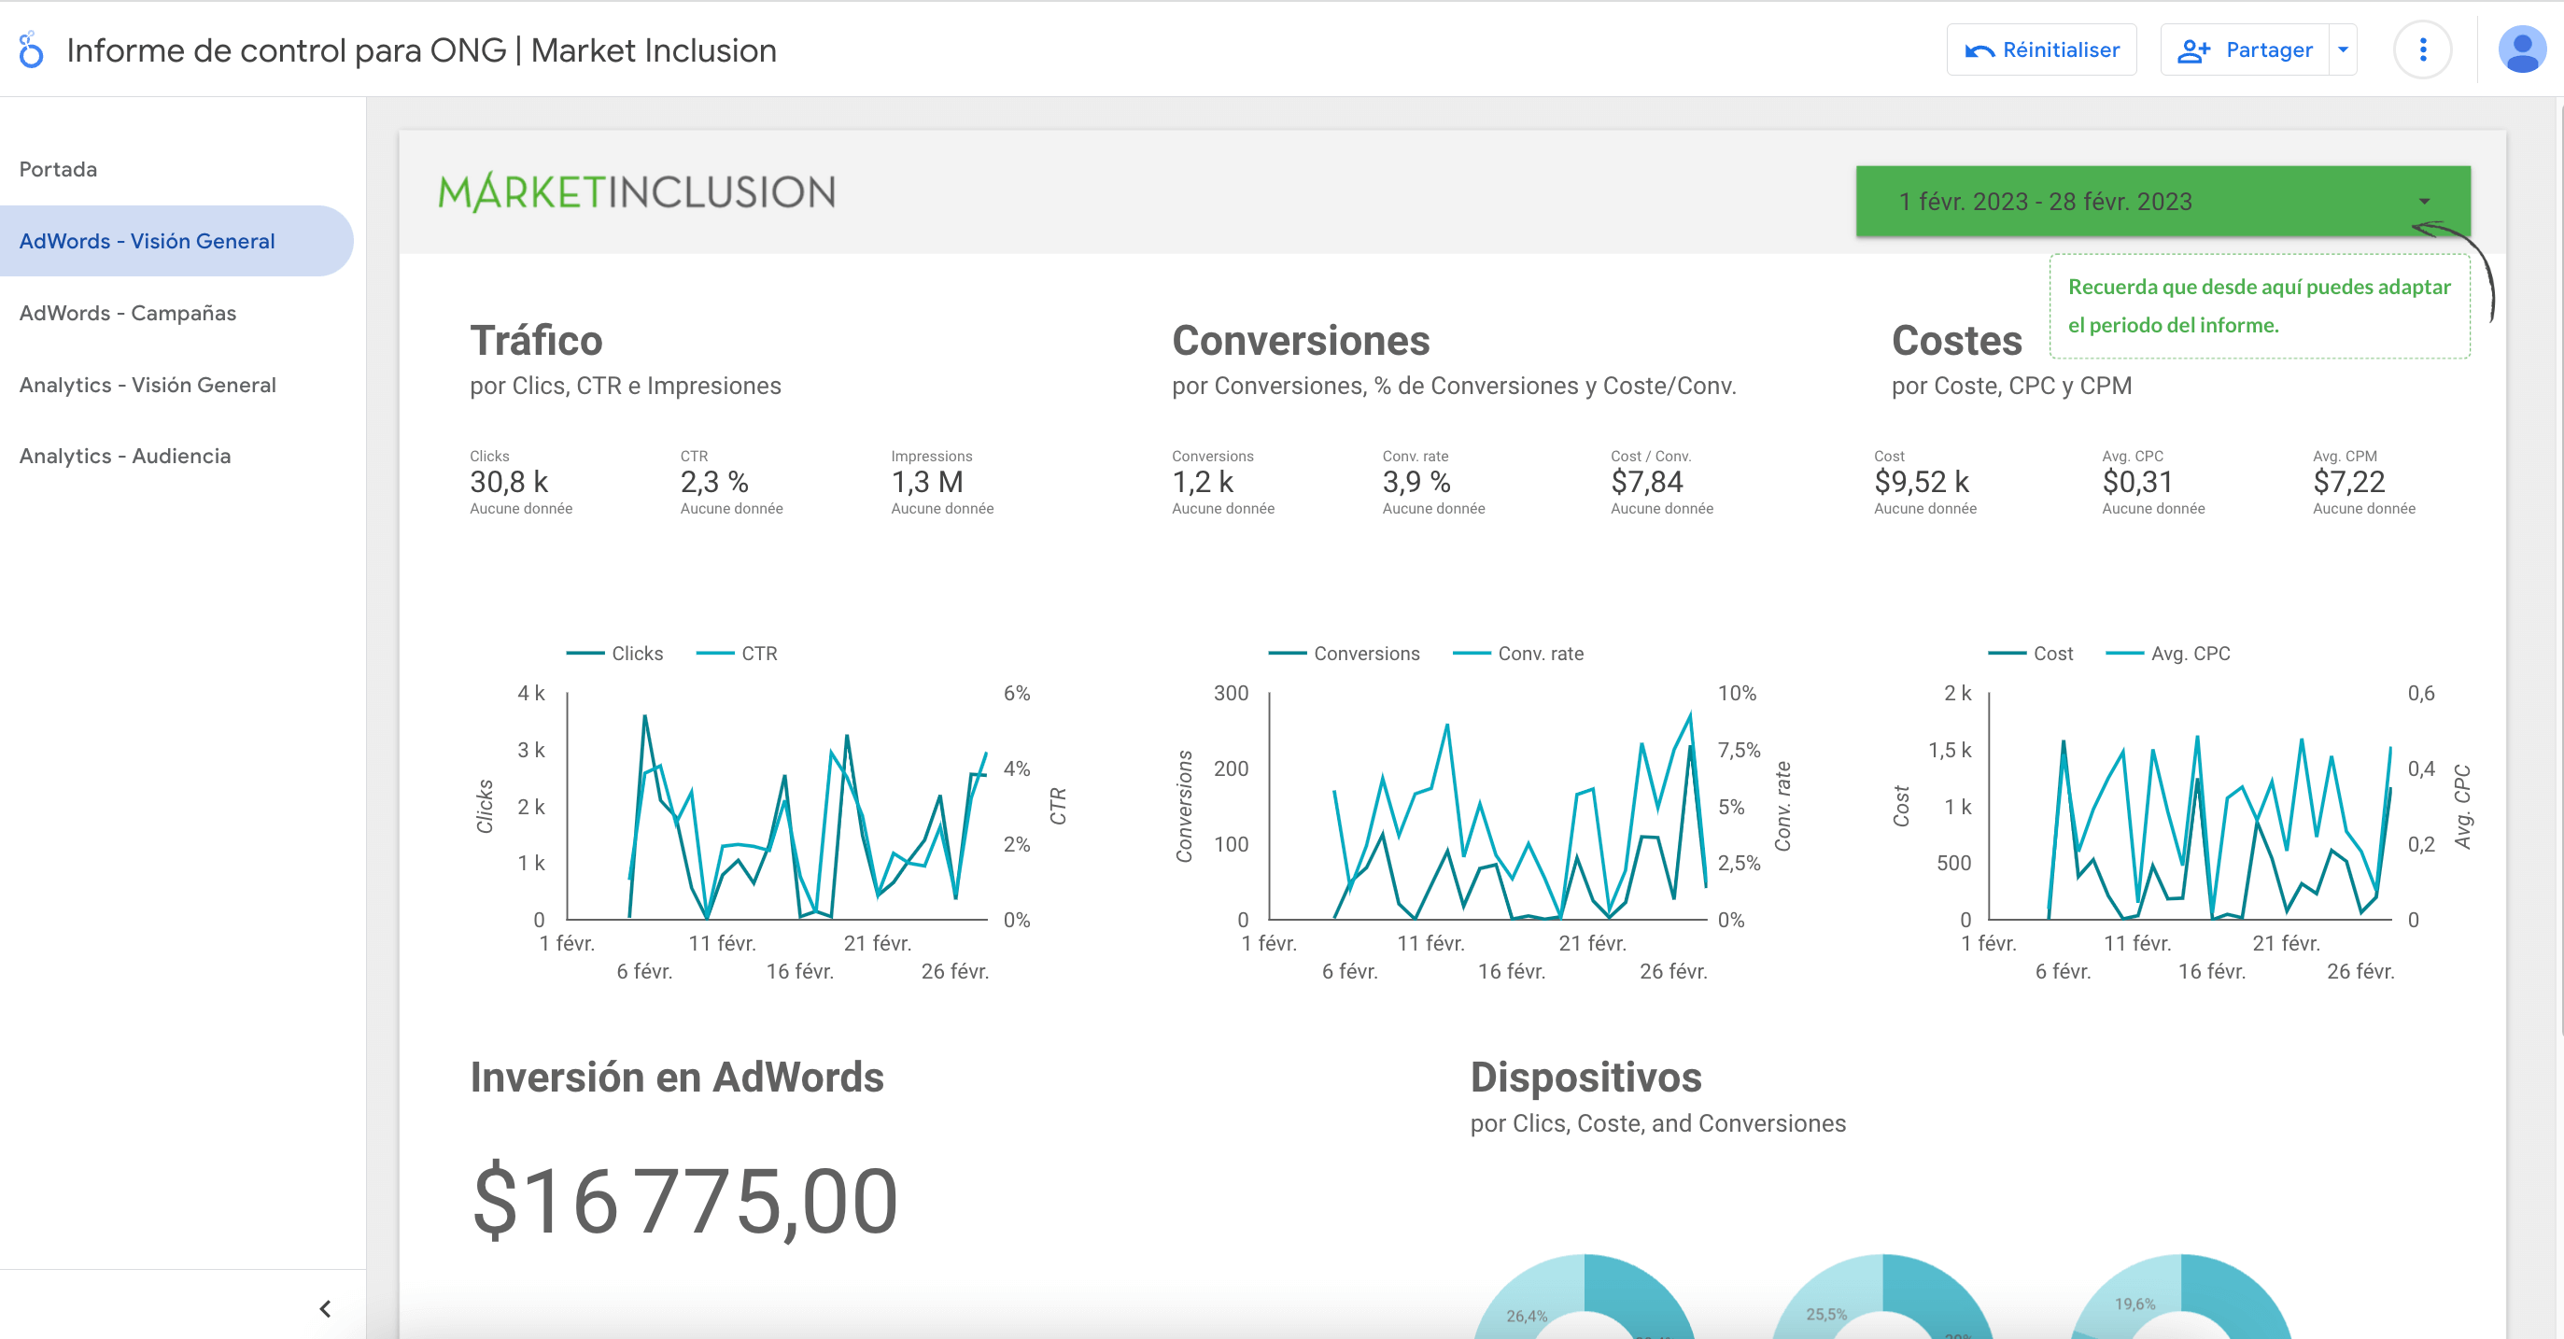Click the Impressions 1,3 M scorecard
Viewport: 2564px width, 1339px height.
[942, 483]
